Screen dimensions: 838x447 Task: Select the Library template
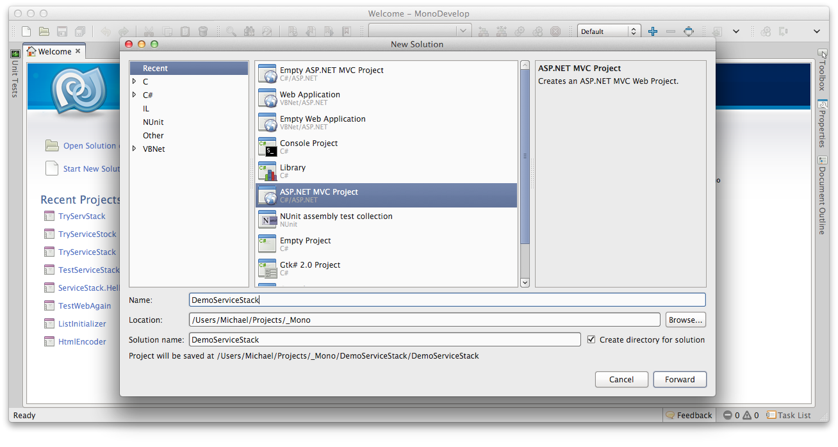[x=386, y=171]
